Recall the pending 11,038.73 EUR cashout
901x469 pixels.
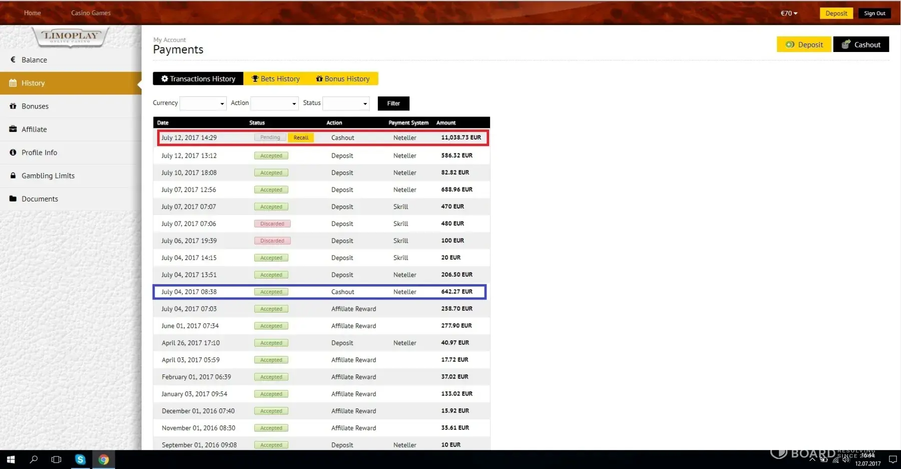click(x=301, y=137)
